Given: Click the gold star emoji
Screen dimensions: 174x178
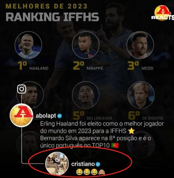Looking at the screenshot, I should [131, 131].
